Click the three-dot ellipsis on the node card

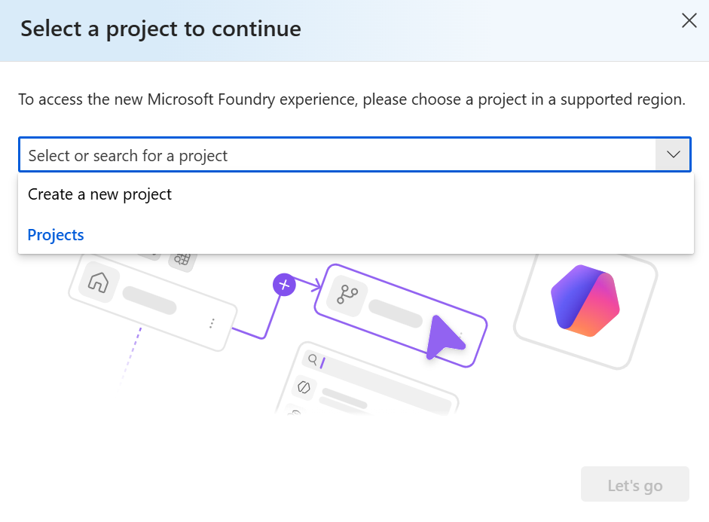coord(212,322)
